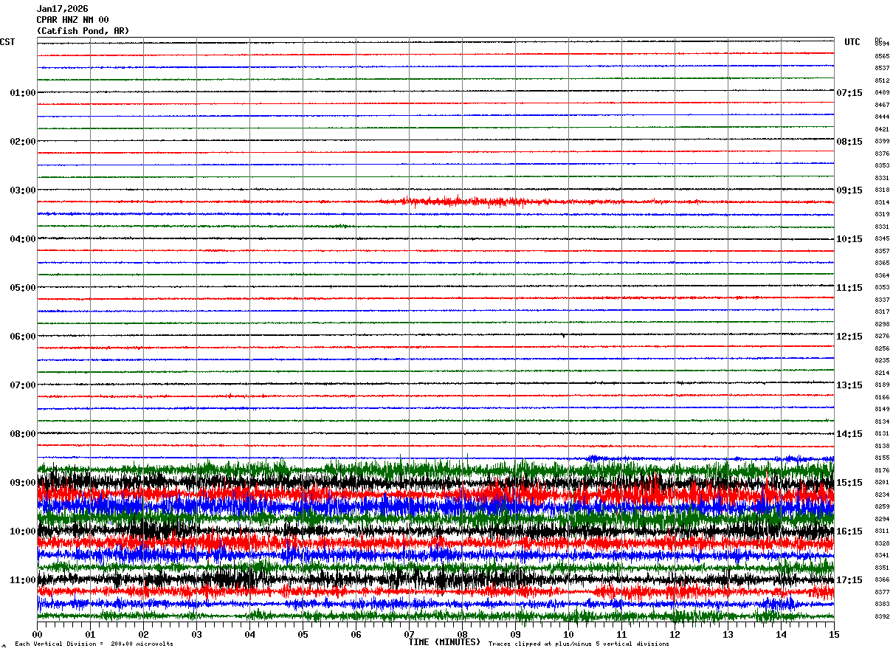Click the 14:15 UTC time label
The width and height of the screenshot is (893, 654).
(x=849, y=434)
